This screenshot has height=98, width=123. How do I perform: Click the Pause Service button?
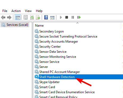pos(73,17)
